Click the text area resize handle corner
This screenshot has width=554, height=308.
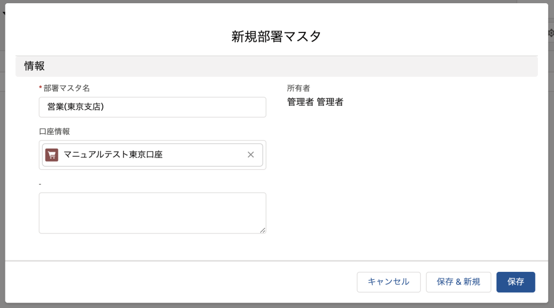pyautogui.click(x=262, y=230)
